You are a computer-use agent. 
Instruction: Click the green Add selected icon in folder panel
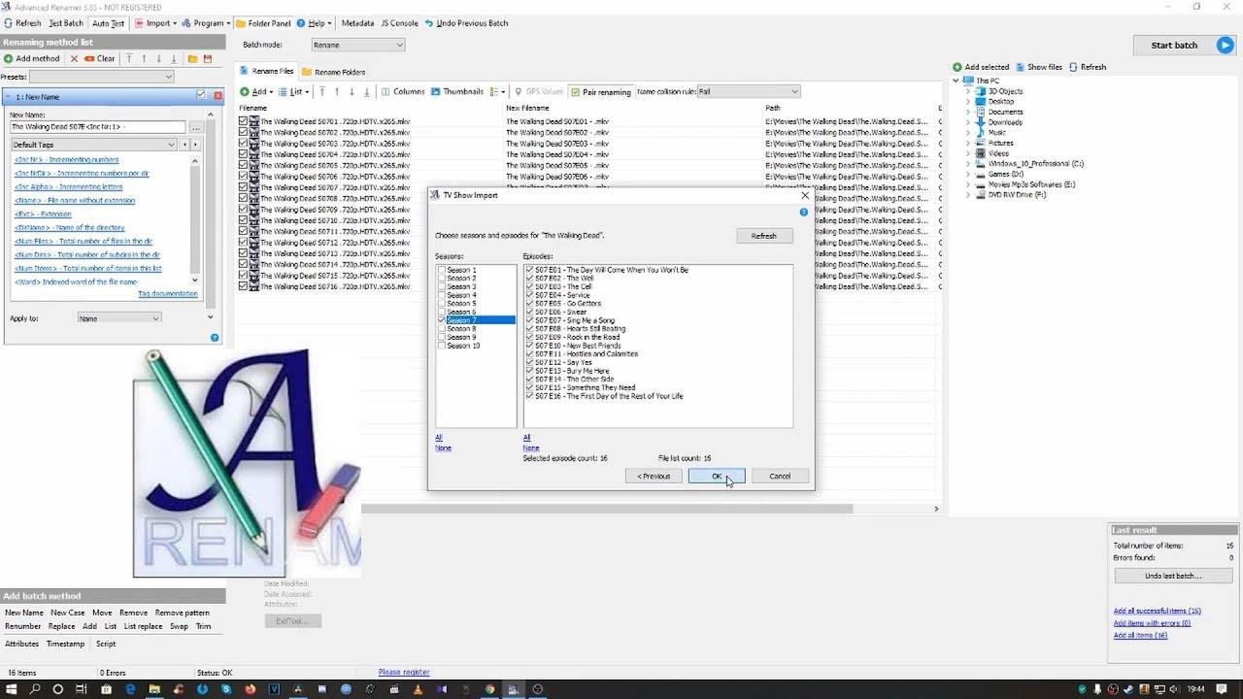pyautogui.click(x=957, y=67)
